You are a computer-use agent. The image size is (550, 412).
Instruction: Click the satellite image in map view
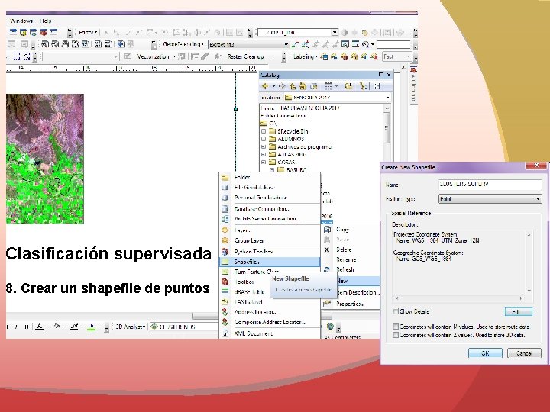(45, 159)
